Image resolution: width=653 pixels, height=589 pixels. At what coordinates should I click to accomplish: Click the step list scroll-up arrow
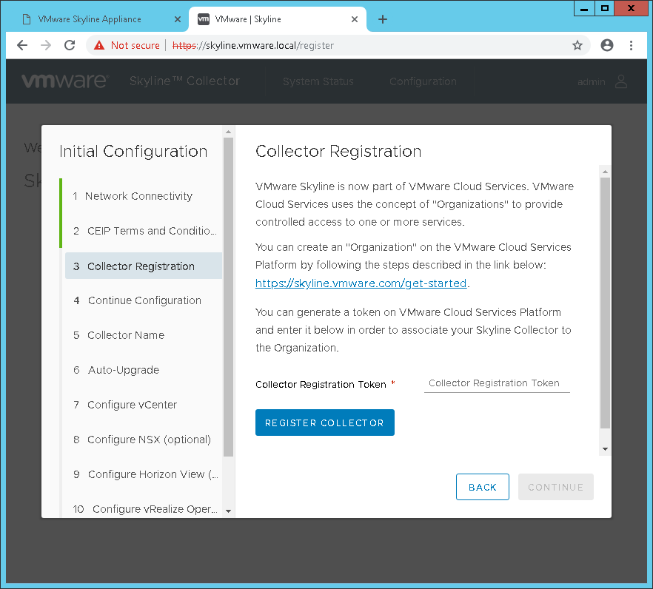pyautogui.click(x=228, y=132)
